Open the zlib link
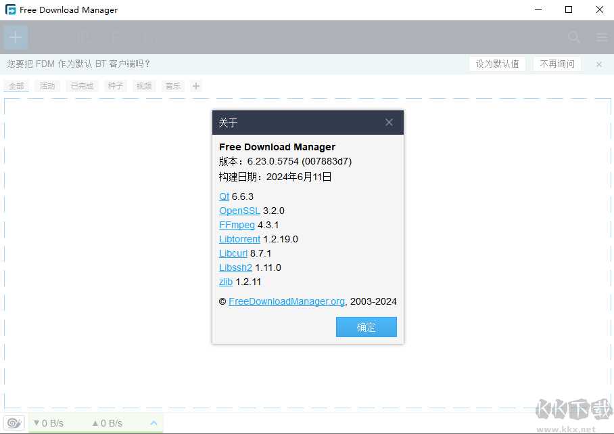The height and width of the screenshot is (434, 614). click(226, 282)
